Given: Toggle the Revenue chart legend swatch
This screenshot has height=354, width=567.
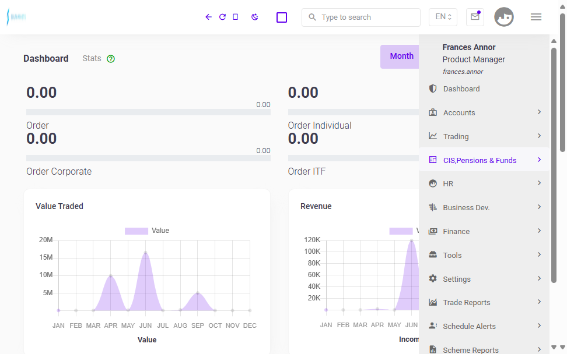Looking at the screenshot, I should click(401, 231).
